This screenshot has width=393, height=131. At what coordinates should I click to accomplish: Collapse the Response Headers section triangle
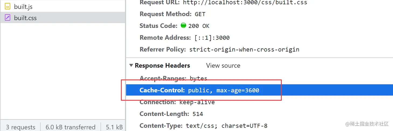click(x=131, y=65)
